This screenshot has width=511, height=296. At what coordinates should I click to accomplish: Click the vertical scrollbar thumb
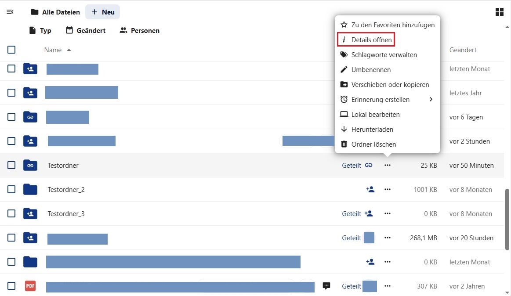click(x=507, y=220)
